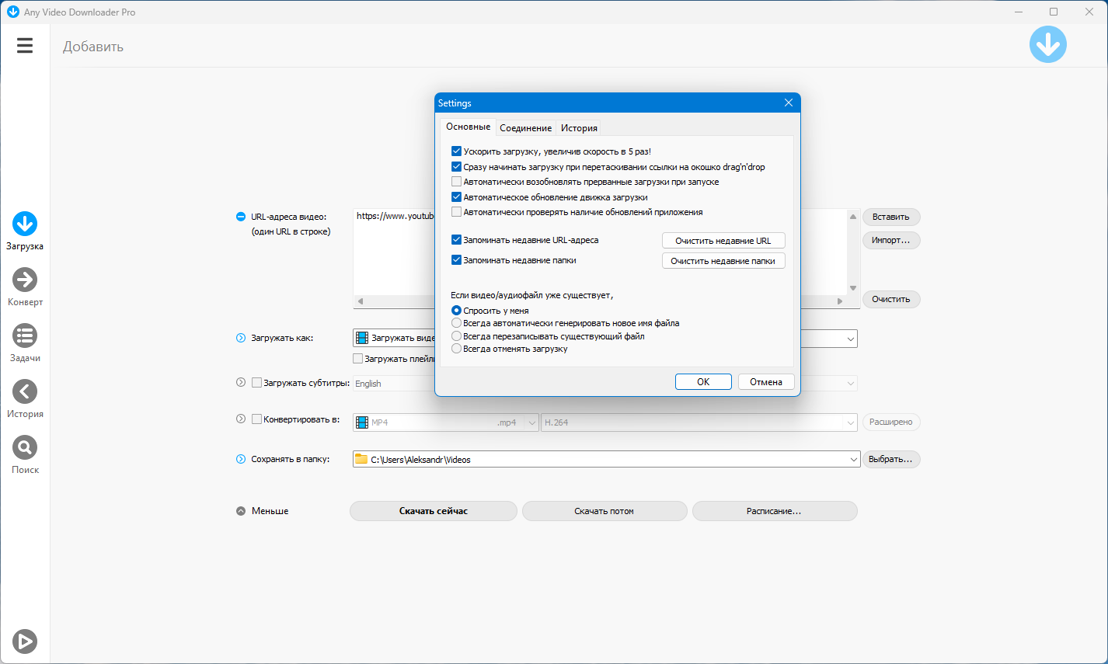Click "Очистить недавние URL" button
Image resolution: width=1108 pixels, height=664 pixels.
[x=723, y=241]
